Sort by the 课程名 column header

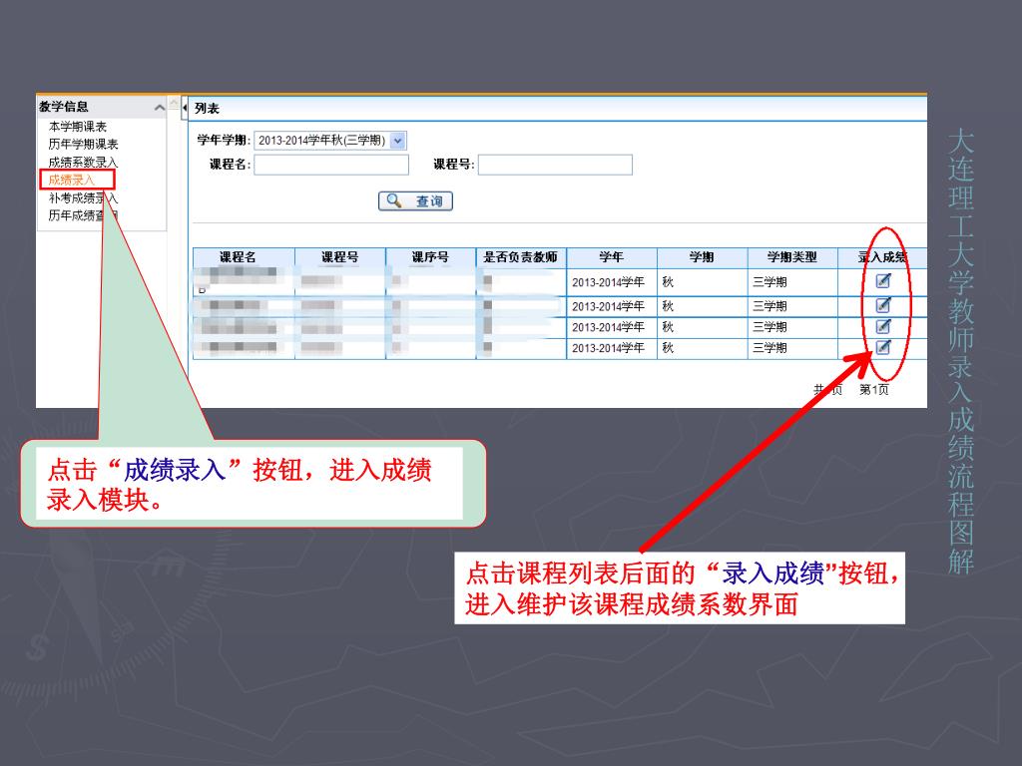click(244, 257)
